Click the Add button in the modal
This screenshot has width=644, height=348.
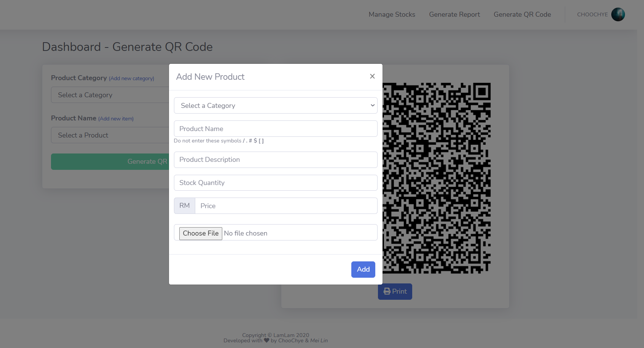coord(363,269)
